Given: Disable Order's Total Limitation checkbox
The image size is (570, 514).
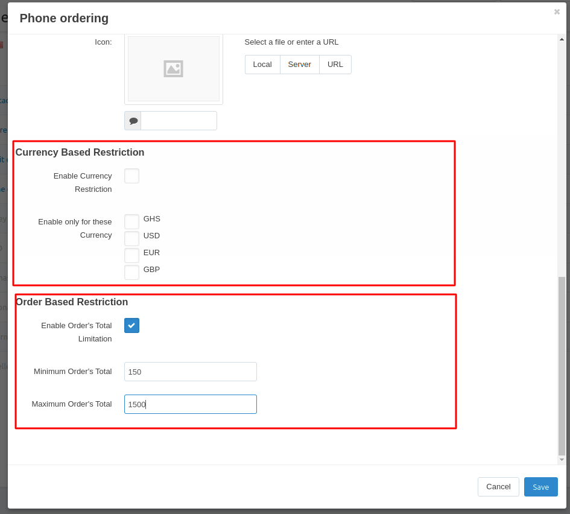Looking at the screenshot, I should tap(131, 326).
